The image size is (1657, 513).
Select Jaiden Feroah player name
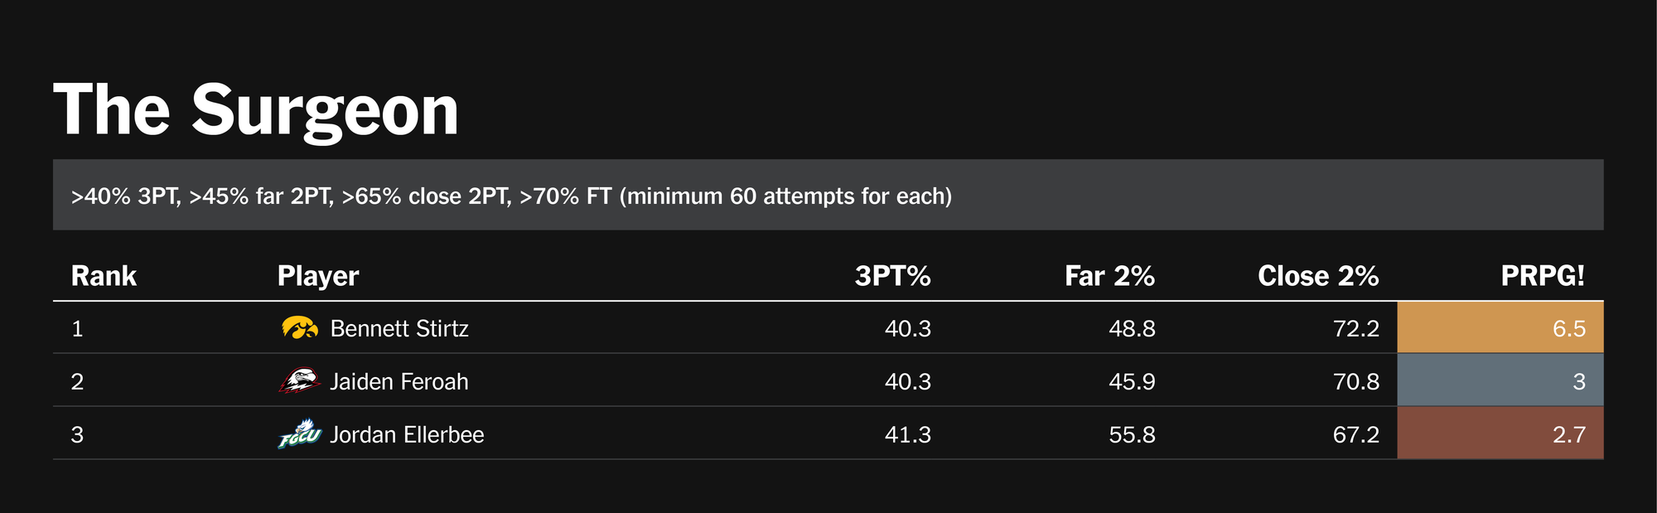(399, 382)
